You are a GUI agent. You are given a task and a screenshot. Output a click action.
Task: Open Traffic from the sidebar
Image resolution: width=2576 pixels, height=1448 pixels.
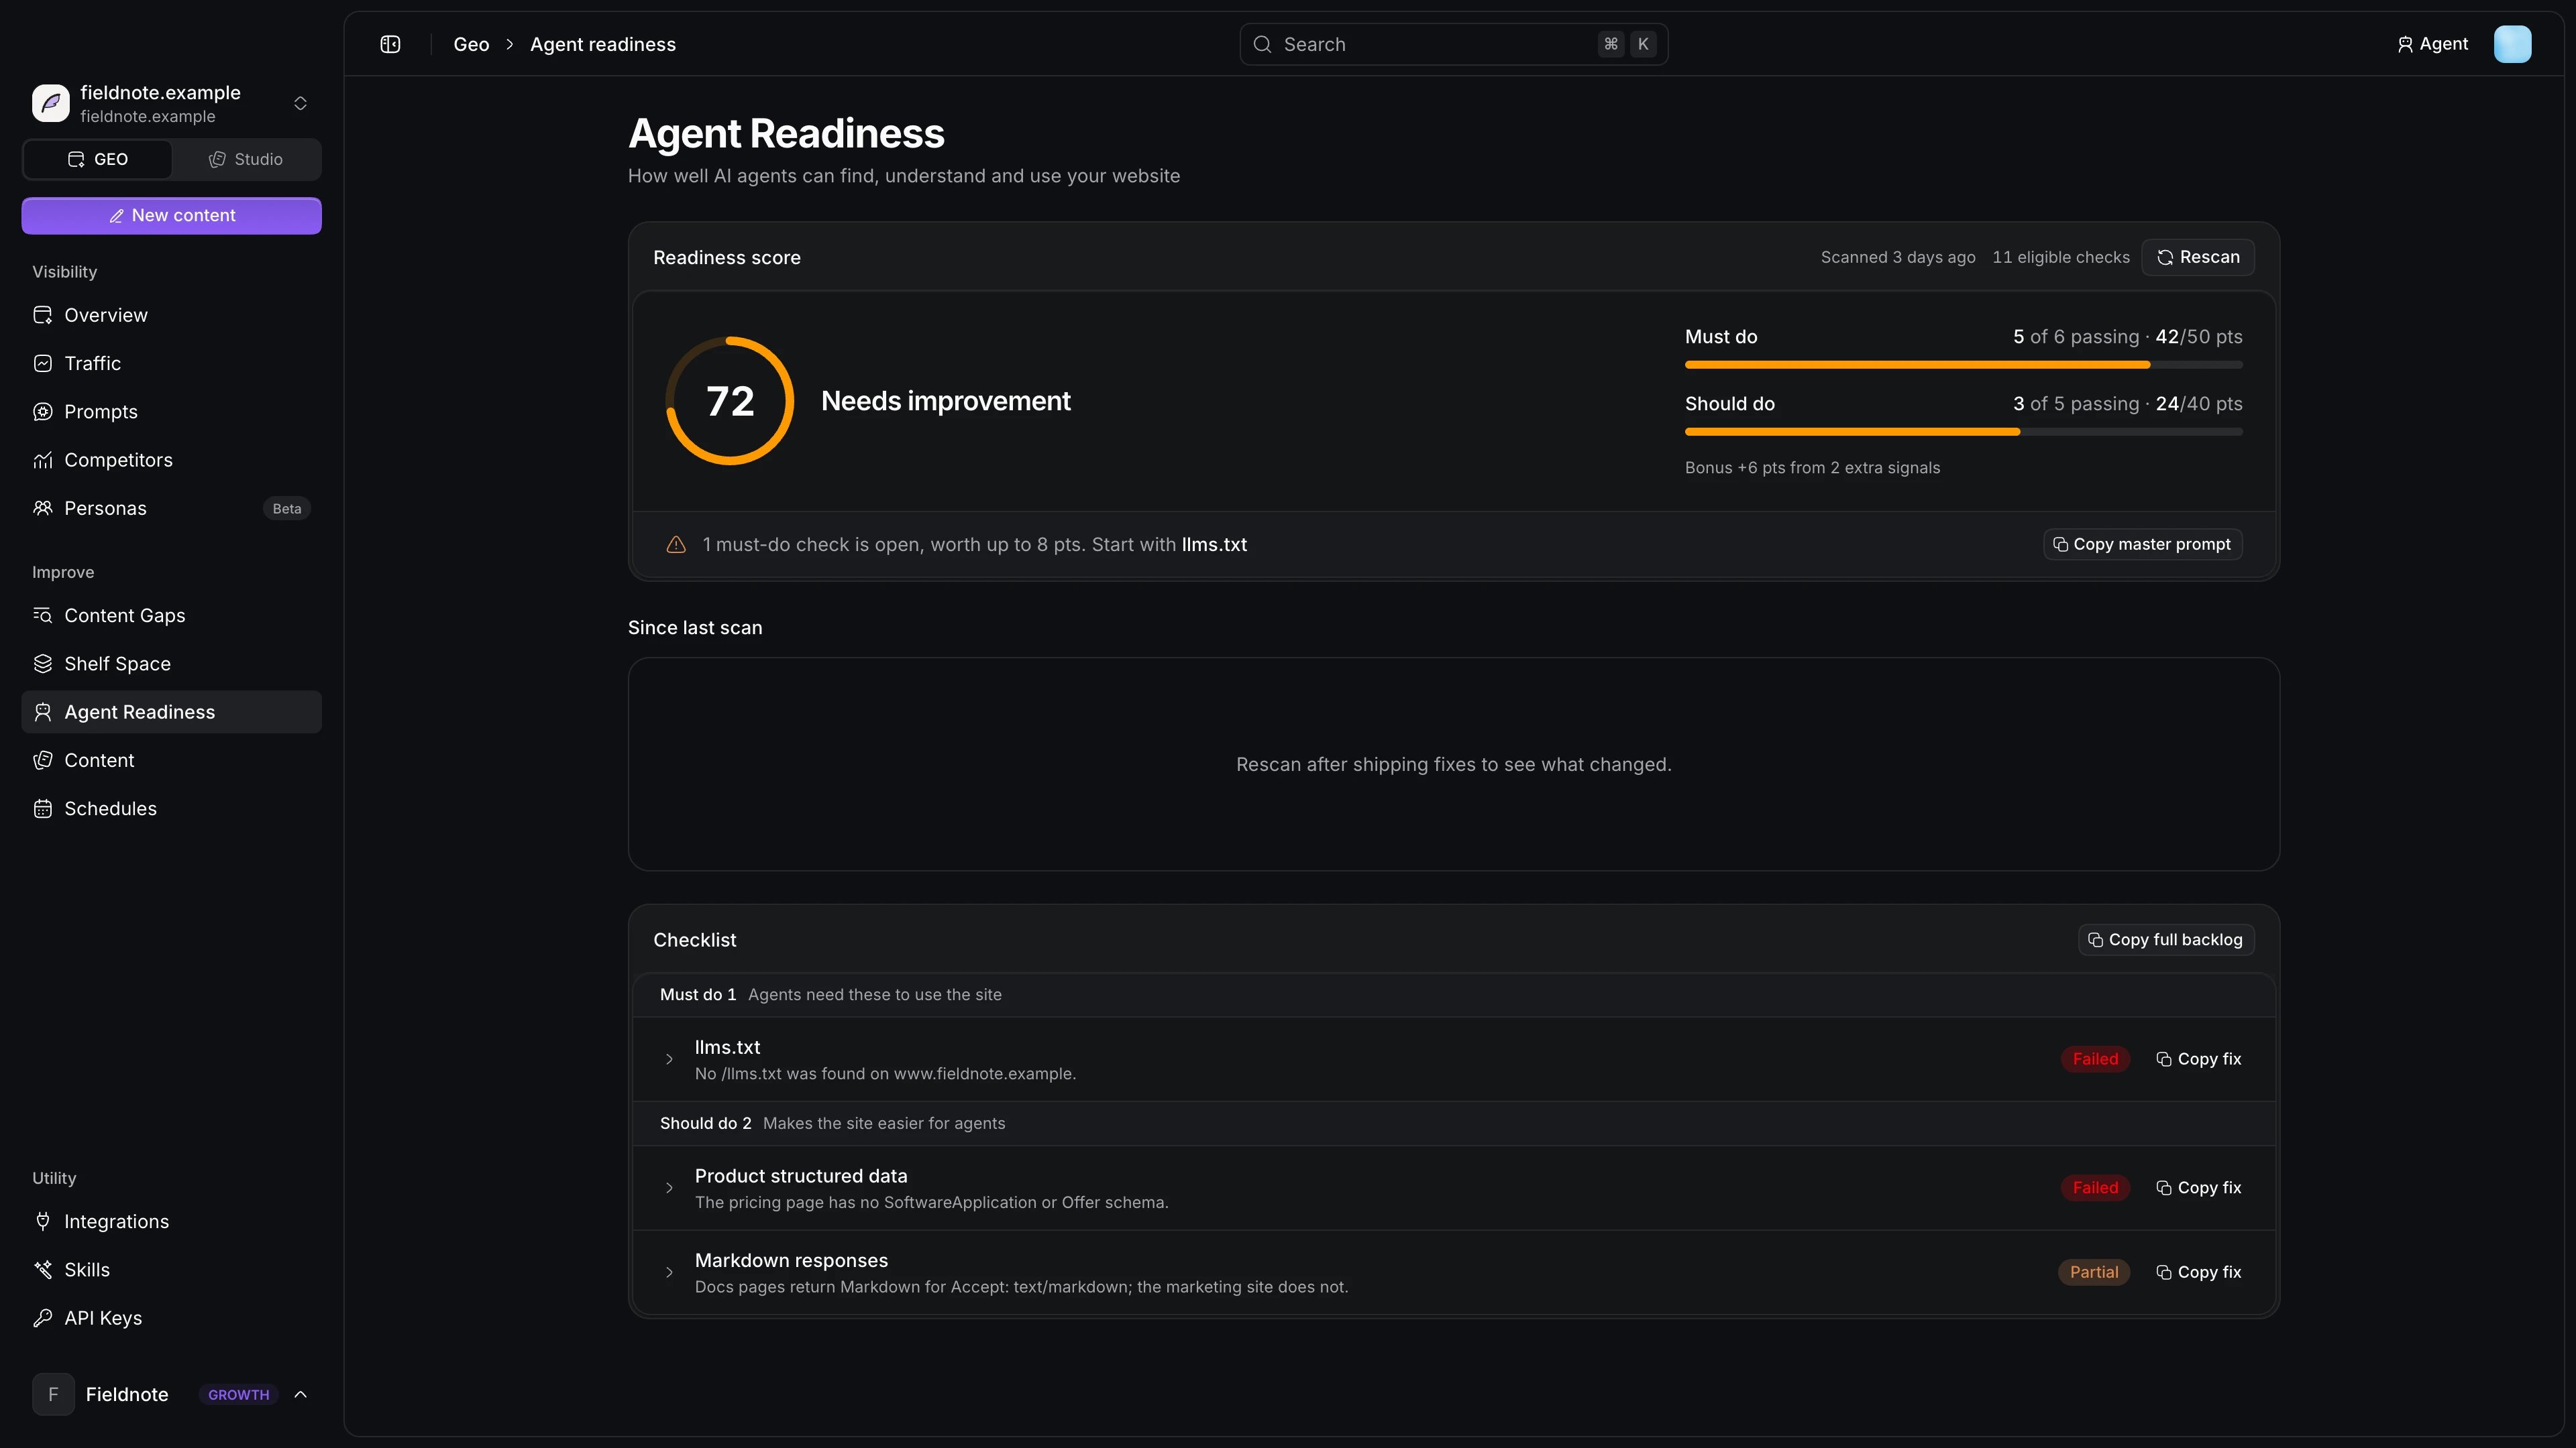pyautogui.click(x=171, y=364)
